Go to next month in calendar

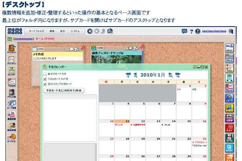pyautogui.click(x=171, y=74)
